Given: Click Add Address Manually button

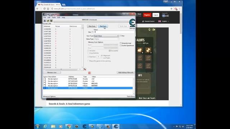Looking at the screenshot, I should click(x=126, y=72).
